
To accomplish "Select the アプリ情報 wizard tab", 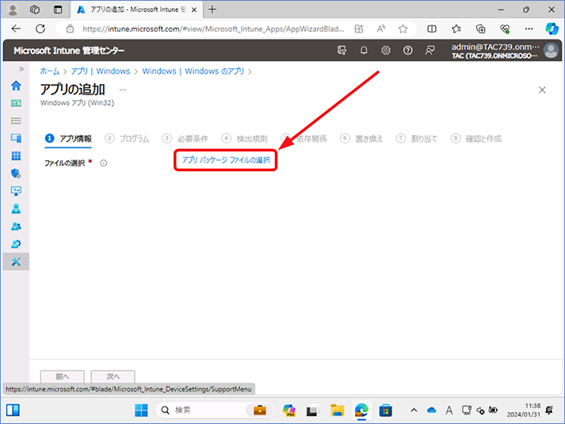I will point(68,139).
